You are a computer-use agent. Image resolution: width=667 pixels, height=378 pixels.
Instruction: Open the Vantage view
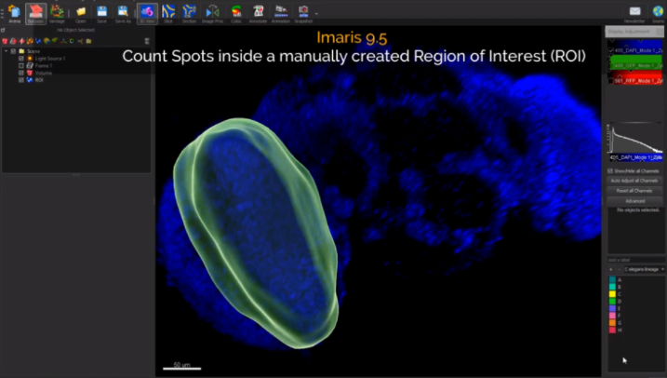[x=57, y=14]
